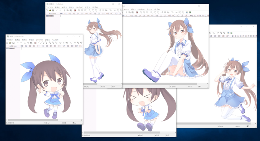Click first magnifier Search icon in top-middle window
The height and width of the screenshot is (141, 260).
[x=79, y=10]
